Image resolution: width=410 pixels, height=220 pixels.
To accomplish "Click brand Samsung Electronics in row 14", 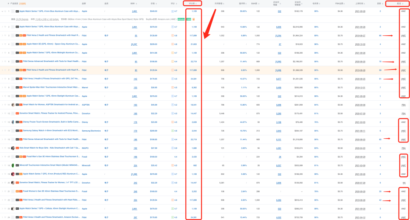I will [x=91, y=131].
